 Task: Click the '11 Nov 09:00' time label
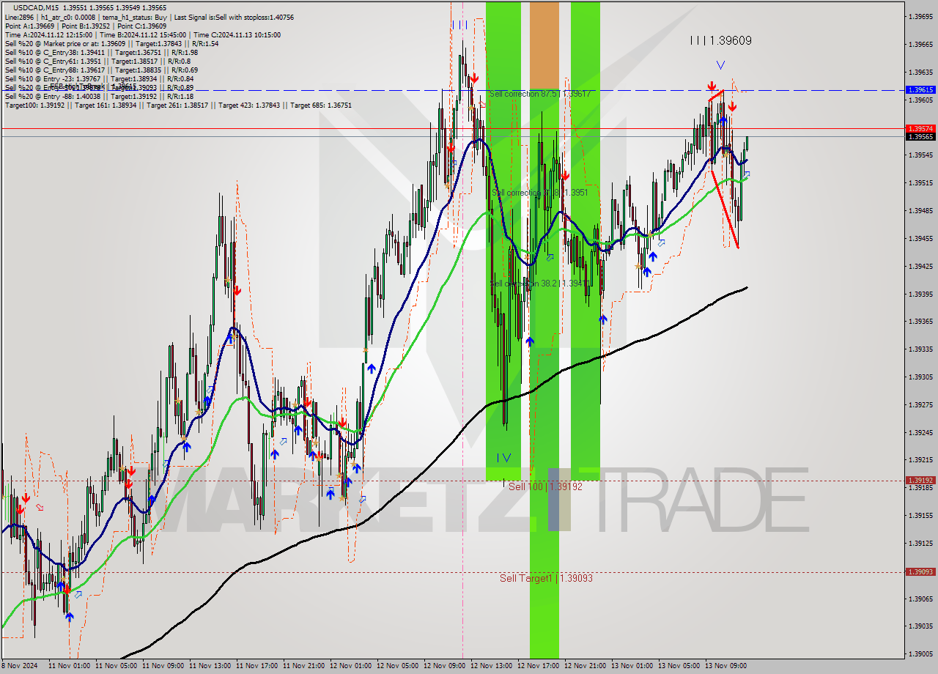(x=163, y=666)
